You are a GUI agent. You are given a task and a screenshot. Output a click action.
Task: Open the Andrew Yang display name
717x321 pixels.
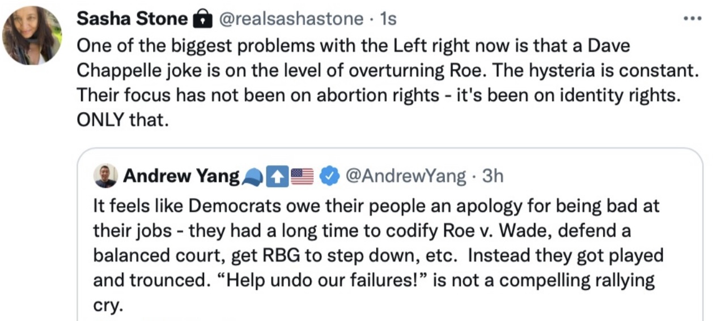click(x=181, y=176)
